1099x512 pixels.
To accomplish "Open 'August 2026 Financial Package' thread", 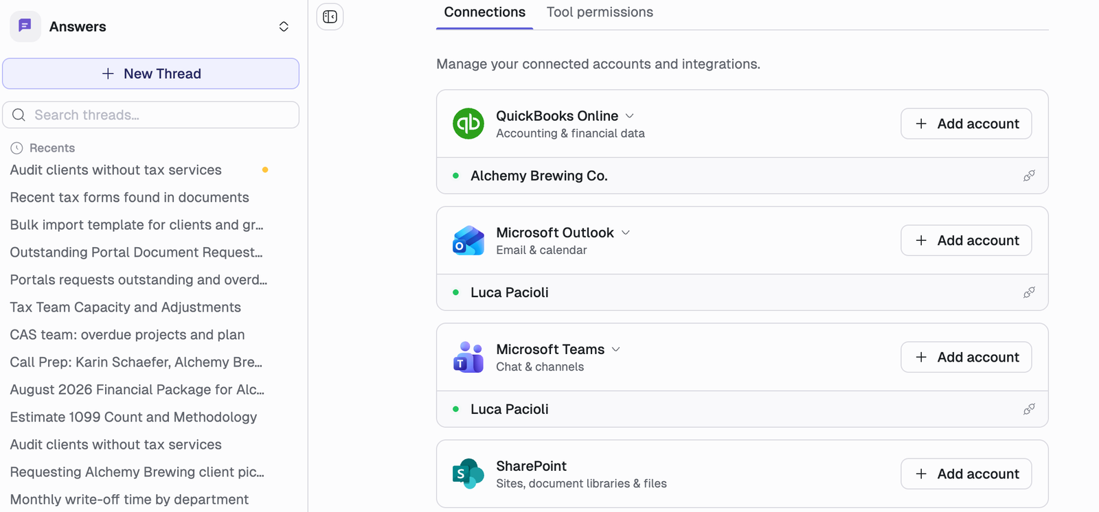I will click(137, 390).
